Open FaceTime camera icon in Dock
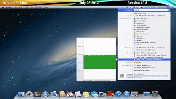Image resolution: width=176 pixels, height=99 pixels. point(102,94)
